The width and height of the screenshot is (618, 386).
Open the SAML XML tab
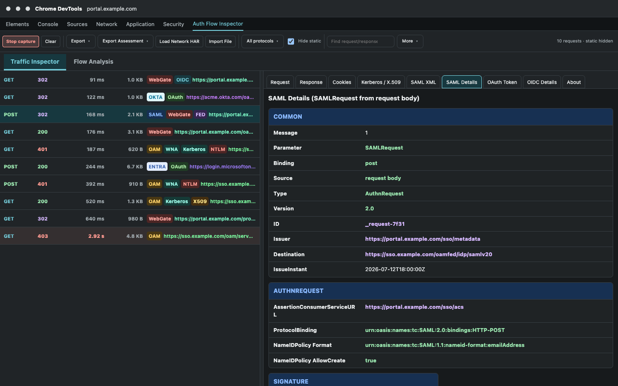423,82
